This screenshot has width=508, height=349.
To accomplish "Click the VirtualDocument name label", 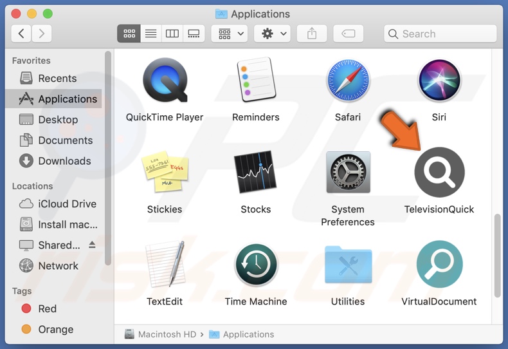I will (x=439, y=301).
